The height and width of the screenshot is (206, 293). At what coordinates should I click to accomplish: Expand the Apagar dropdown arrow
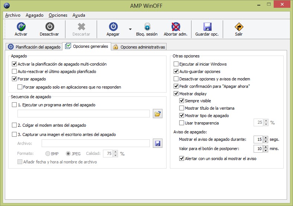pyautogui.click(x=130, y=29)
